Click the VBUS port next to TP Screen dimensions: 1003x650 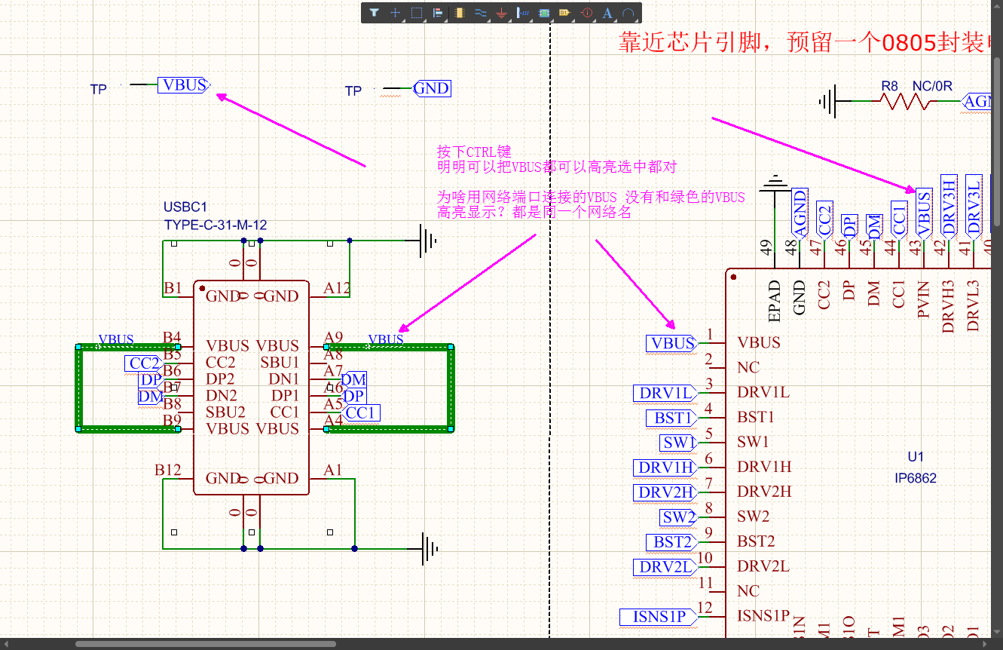pyautogui.click(x=184, y=85)
